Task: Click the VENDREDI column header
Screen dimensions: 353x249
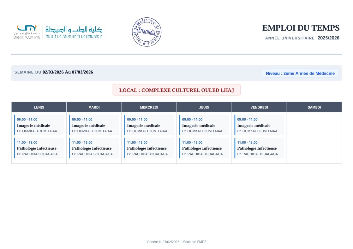Action: click(259, 107)
